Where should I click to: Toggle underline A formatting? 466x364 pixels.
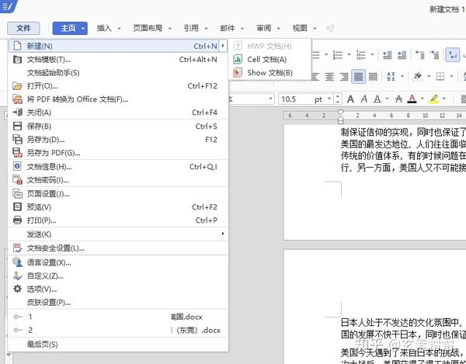tap(377, 99)
